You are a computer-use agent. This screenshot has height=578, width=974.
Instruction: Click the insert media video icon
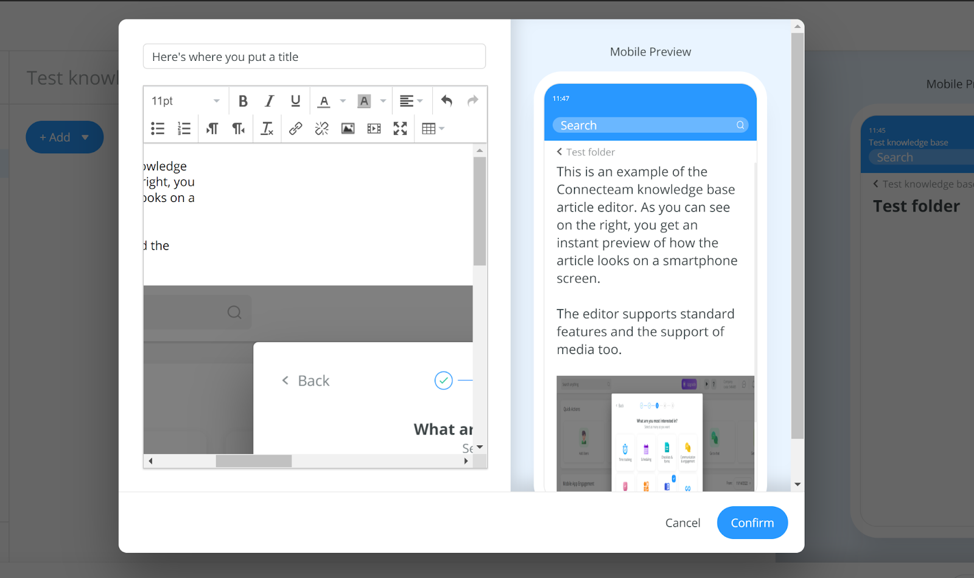(x=374, y=128)
